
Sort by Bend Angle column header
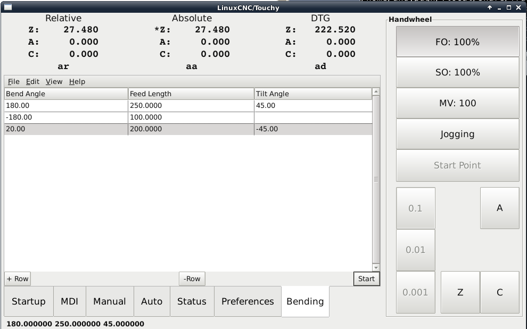pos(65,94)
